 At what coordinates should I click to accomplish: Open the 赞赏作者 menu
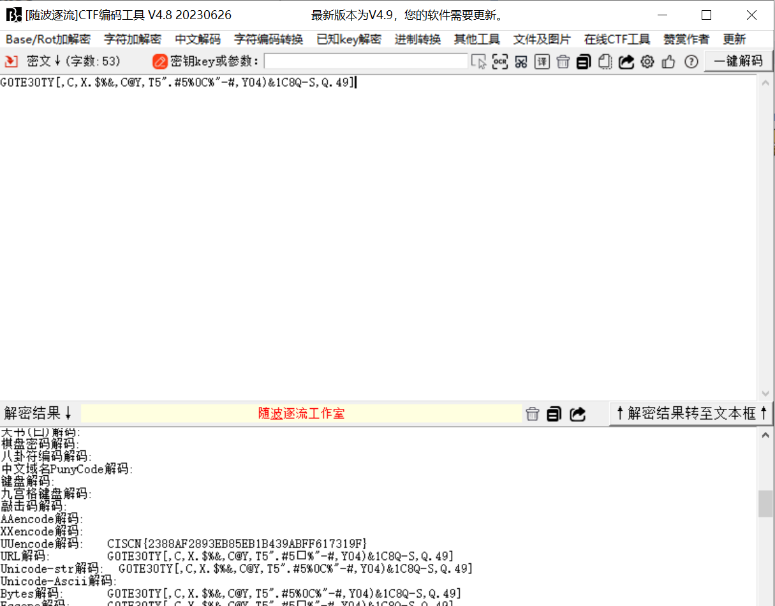pyautogui.click(x=686, y=39)
